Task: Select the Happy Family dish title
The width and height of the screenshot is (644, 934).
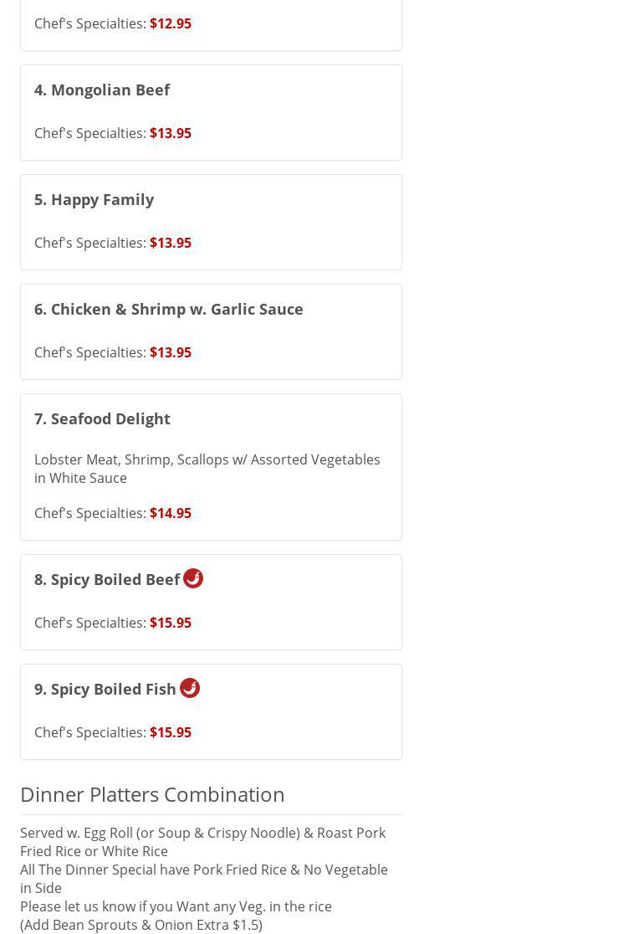Action: [94, 199]
